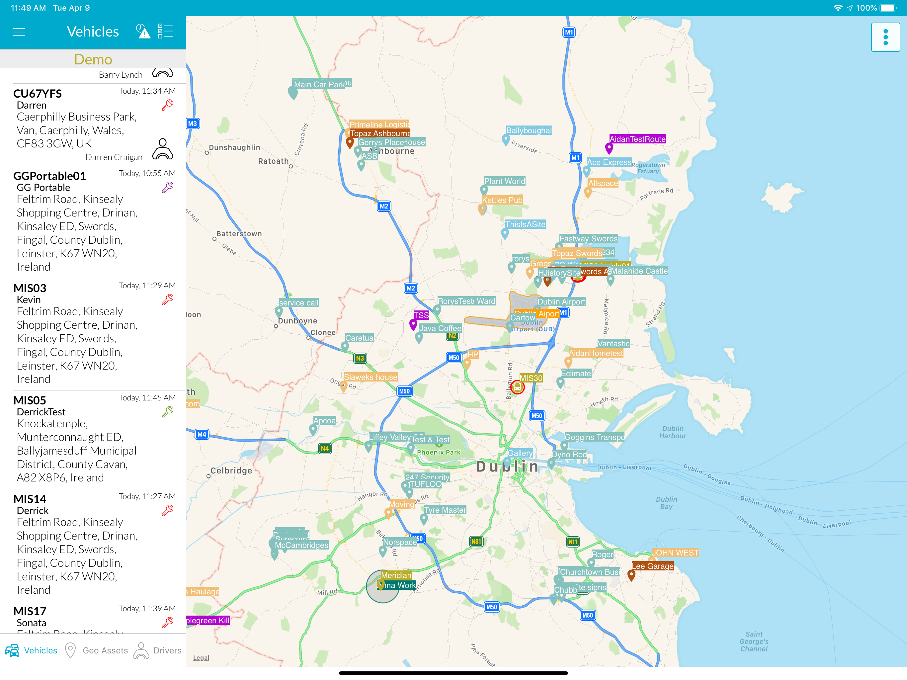
Task: Select the Malahide Castle pin
Action: [x=611, y=281]
